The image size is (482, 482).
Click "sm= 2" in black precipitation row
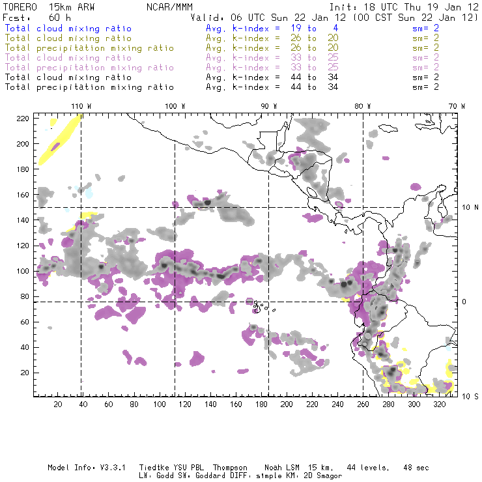click(x=426, y=87)
